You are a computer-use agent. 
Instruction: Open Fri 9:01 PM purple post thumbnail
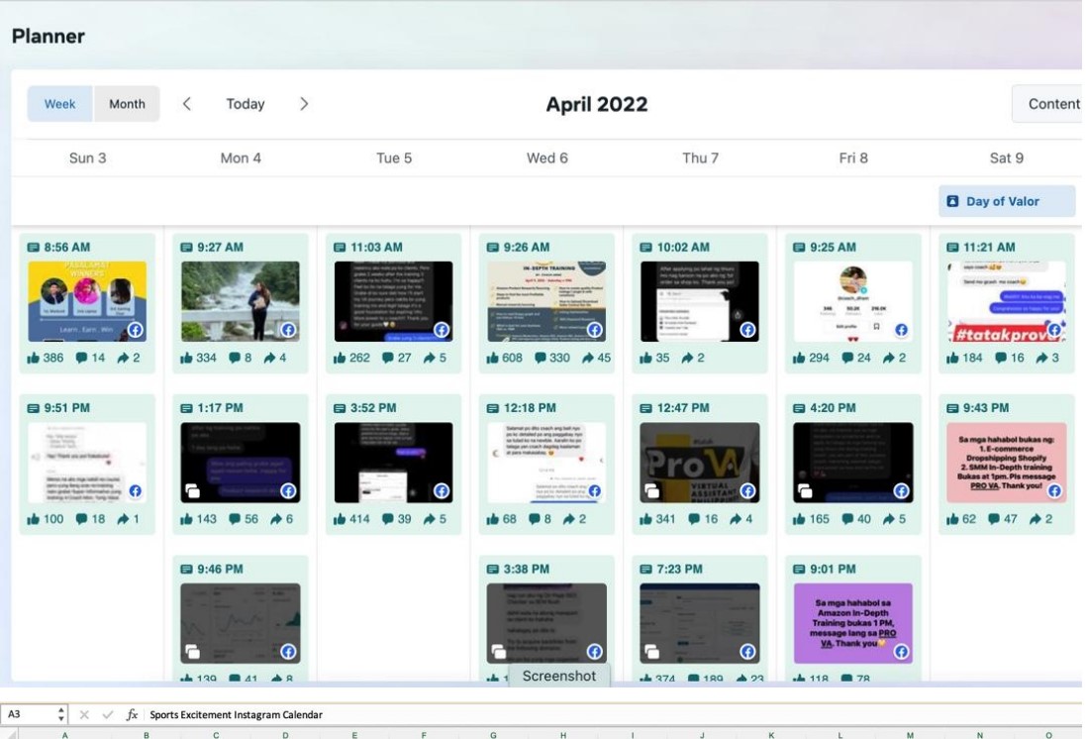(x=852, y=623)
